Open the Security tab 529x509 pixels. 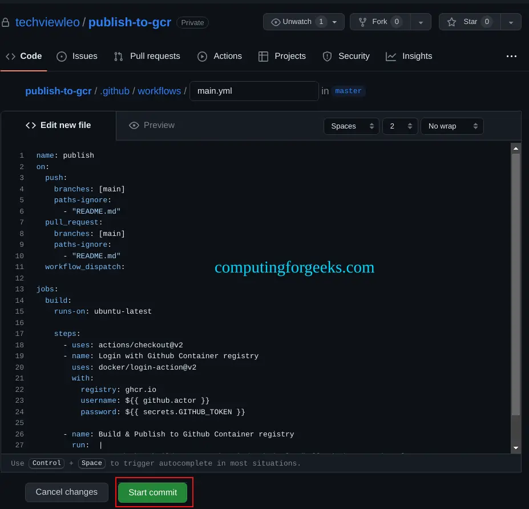point(346,56)
